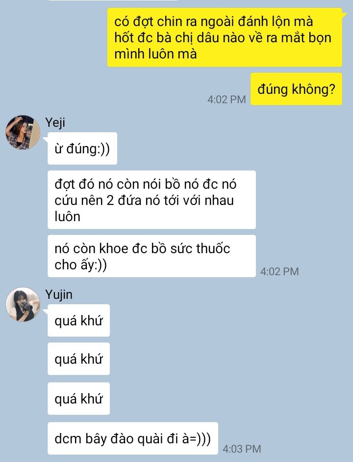This screenshot has height=462, width=353.
Task: Tap the tail of Yujin's first bubble
Action: coord(46,311)
